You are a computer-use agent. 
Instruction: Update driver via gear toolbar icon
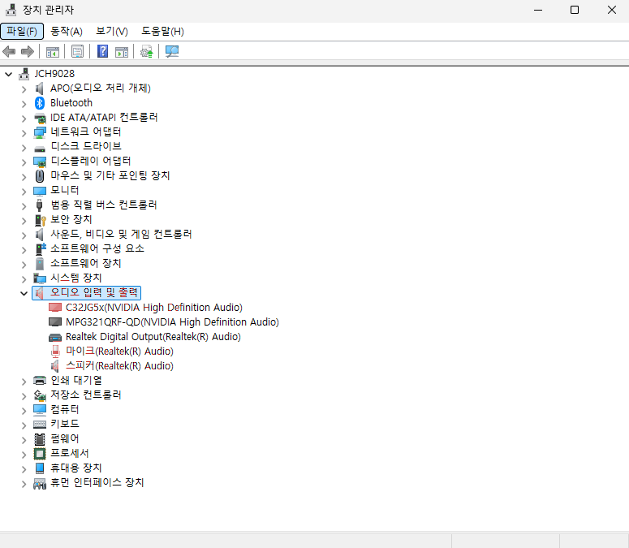click(146, 51)
